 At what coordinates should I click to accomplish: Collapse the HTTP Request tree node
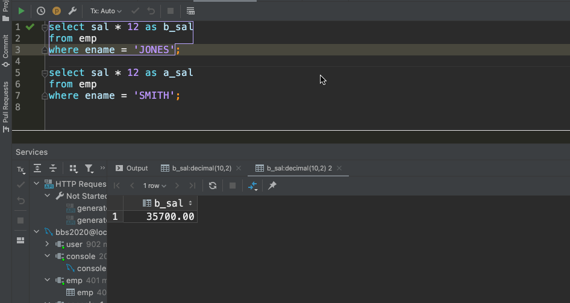(36, 184)
